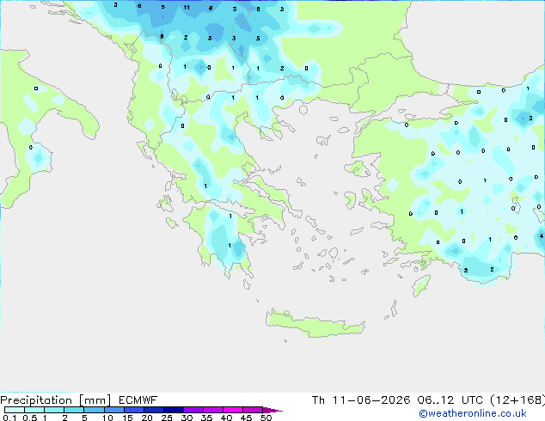545x421 pixels.
Task: Click the '25' legend scale label
Action: [167, 418]
